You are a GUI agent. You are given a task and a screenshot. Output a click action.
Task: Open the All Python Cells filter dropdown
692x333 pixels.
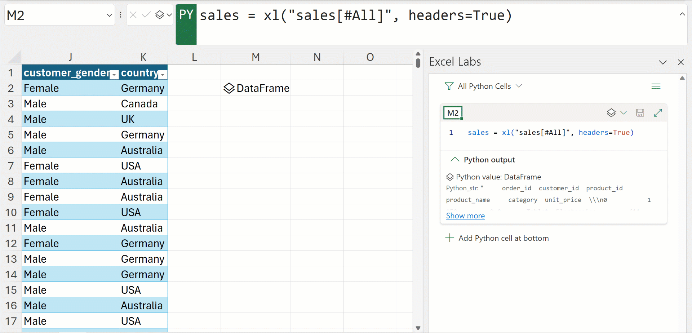pyautogui.click(x=519, y=86)
